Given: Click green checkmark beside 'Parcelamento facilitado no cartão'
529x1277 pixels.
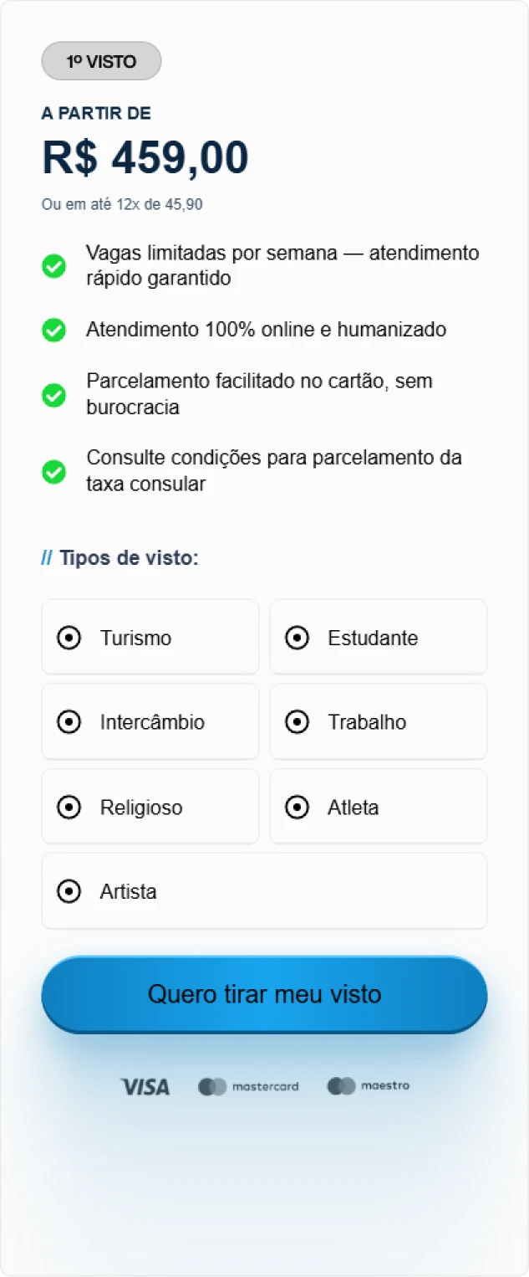Looking at the screenshot, I should click(x=54, y=395).
